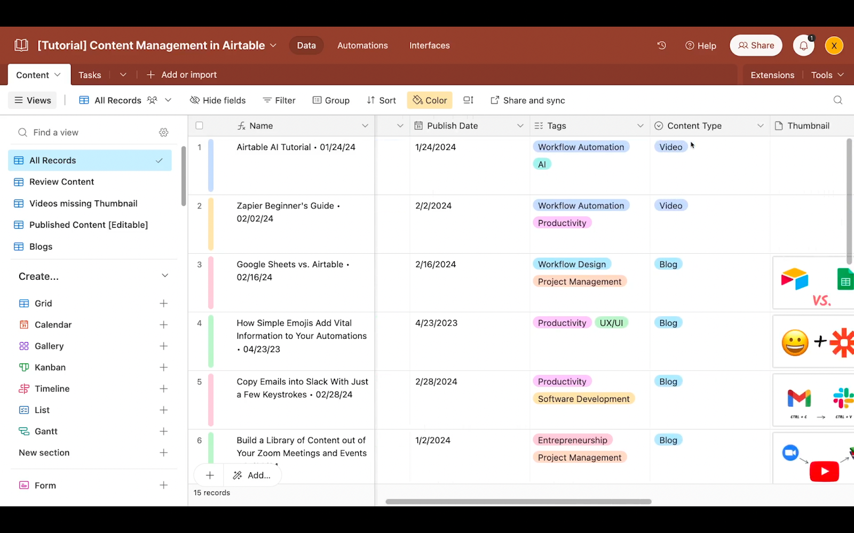Click the Add... button
This screenshot has height=533, width=854.
(x=252, y=475)
